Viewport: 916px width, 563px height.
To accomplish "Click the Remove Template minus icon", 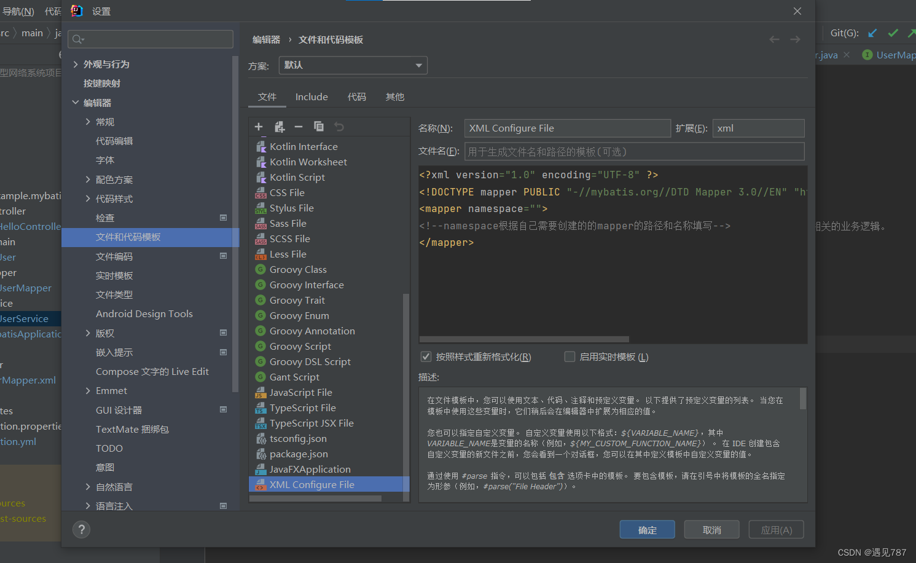I will tap(299, 127).
